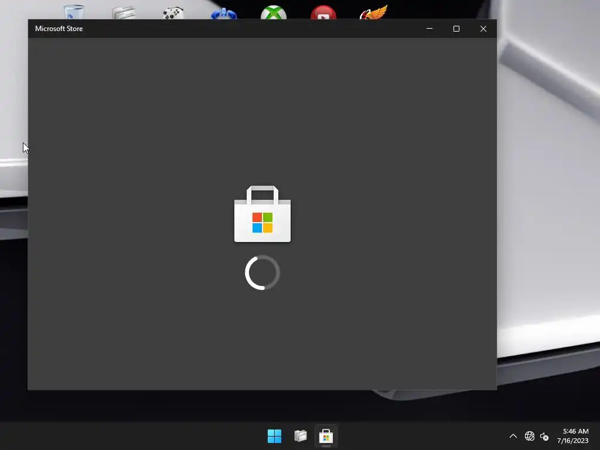Select the red play-button desktop icon
Screen dimensions: 600x450
pyautogui.click(x=323, y=12)
